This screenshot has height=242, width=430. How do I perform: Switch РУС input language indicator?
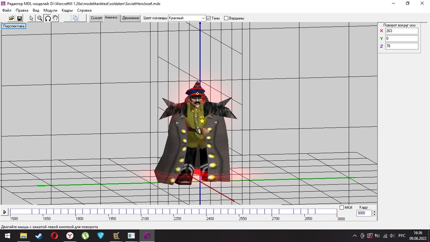[402, 236]
